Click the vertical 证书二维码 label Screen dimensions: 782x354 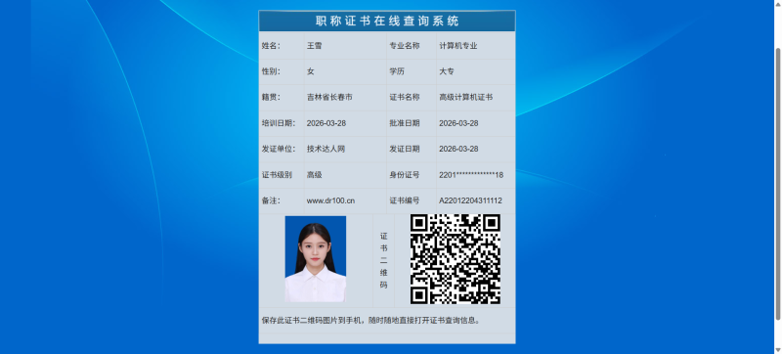383,260
